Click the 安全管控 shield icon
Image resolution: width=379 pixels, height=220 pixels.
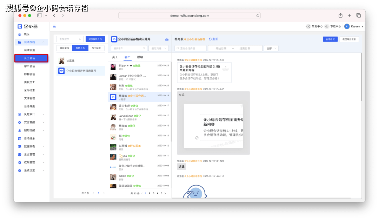pyautogui.click(x=20, y=122)
